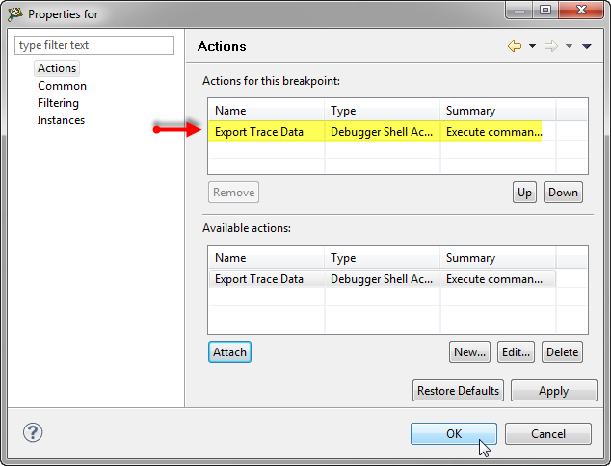Select Export Trace Data in Available actions

259,279
